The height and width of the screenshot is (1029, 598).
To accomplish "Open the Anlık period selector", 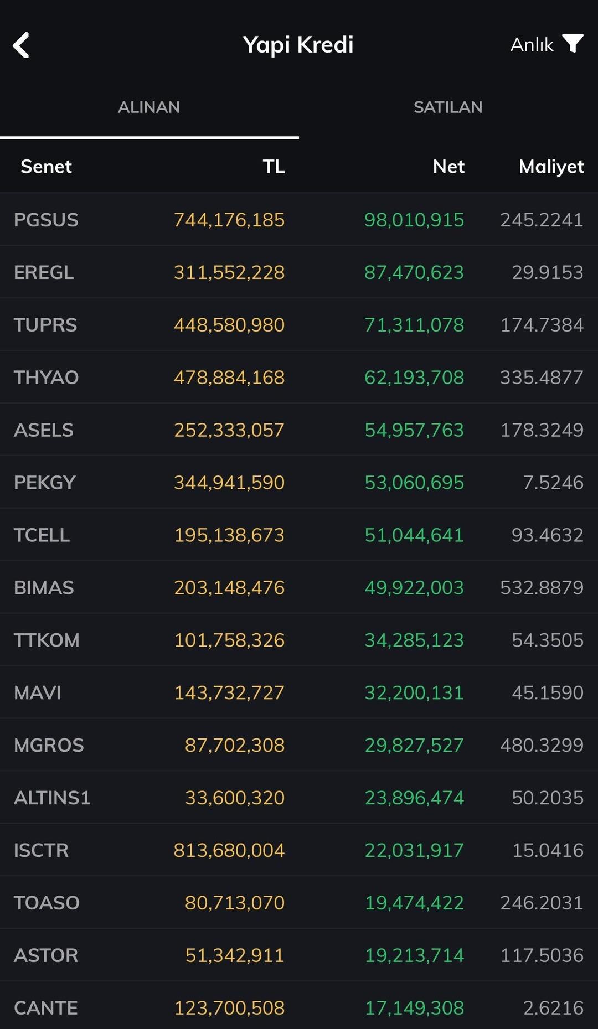I will [532, 44].
